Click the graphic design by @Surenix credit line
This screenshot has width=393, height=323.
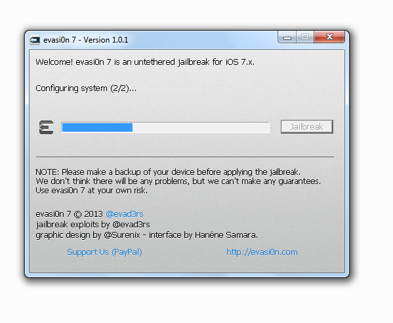pos(146,235)
